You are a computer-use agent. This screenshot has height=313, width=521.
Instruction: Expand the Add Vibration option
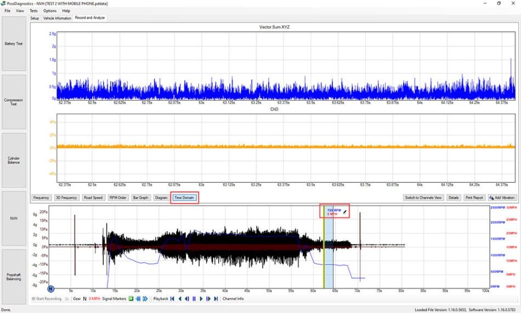pyautogui.click(x=502, y=198)
